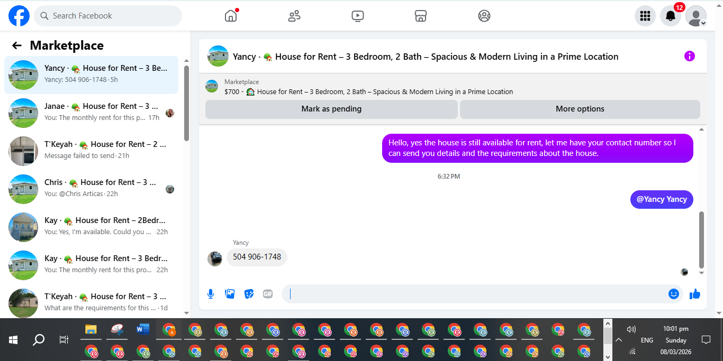Open T'Keyah requirements conversation

pos(91,302)
